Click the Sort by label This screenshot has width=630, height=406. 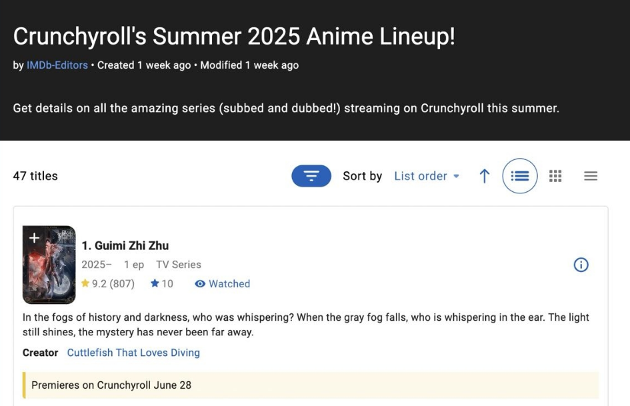pos(362,176)
